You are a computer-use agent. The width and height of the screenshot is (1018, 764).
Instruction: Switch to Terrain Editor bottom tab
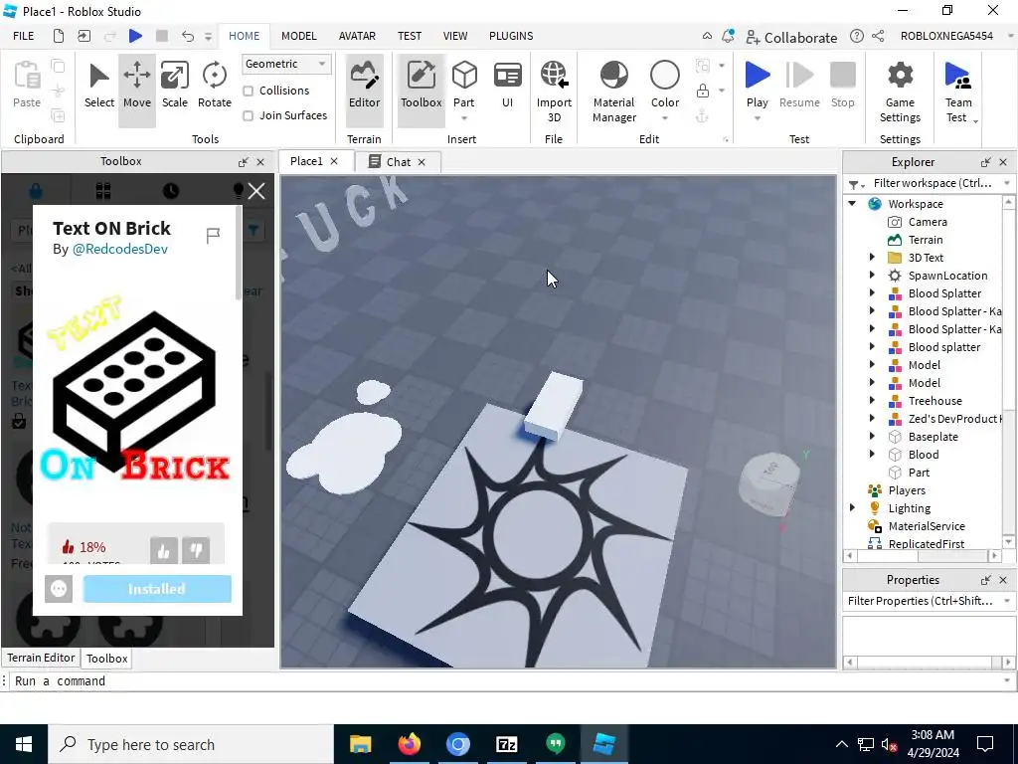41,658
